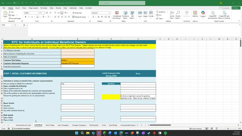
Task: Switch to the Page Layout ribbon tab
Action: pyautogui.click(x=33, y=8)
